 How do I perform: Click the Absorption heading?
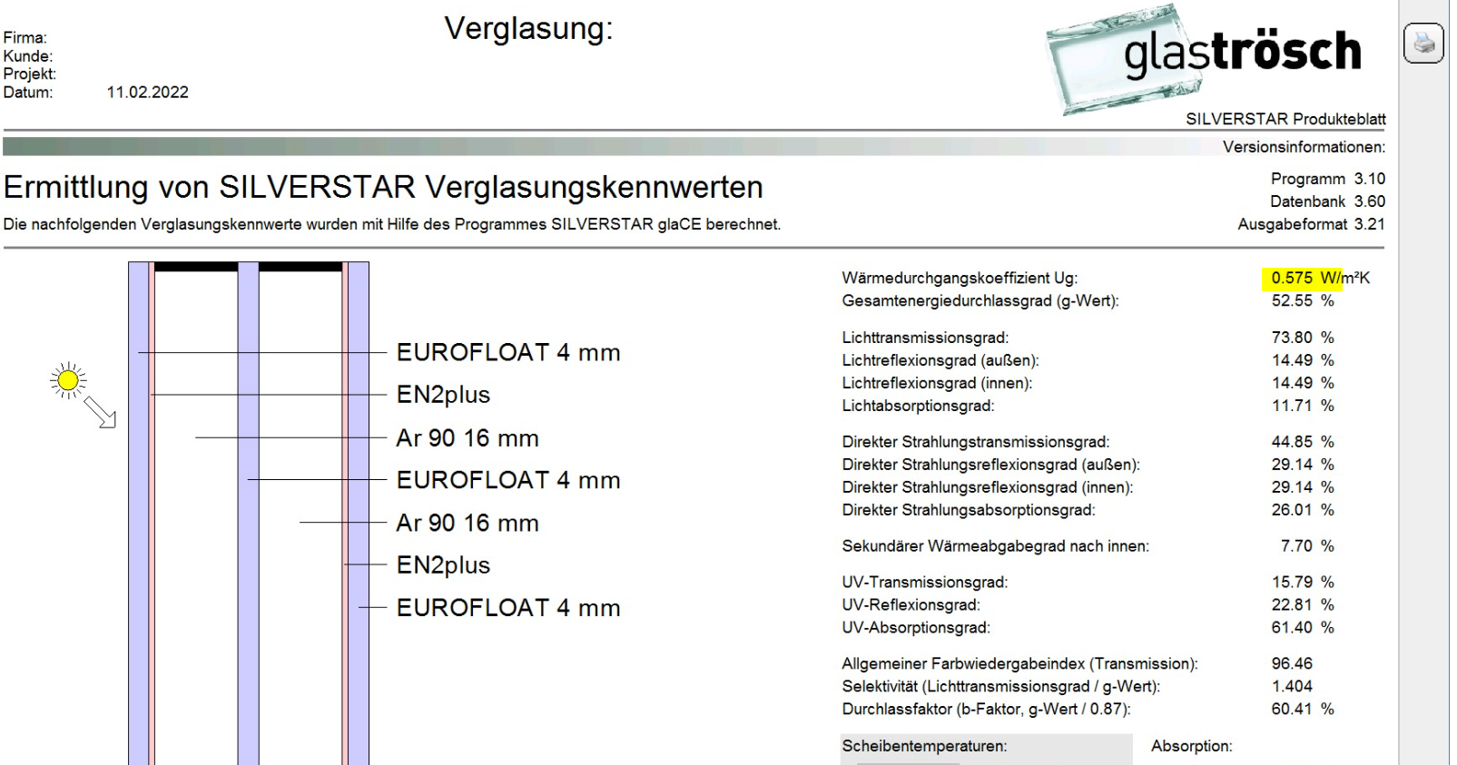pyautogui.click(x=1191, y=746)
